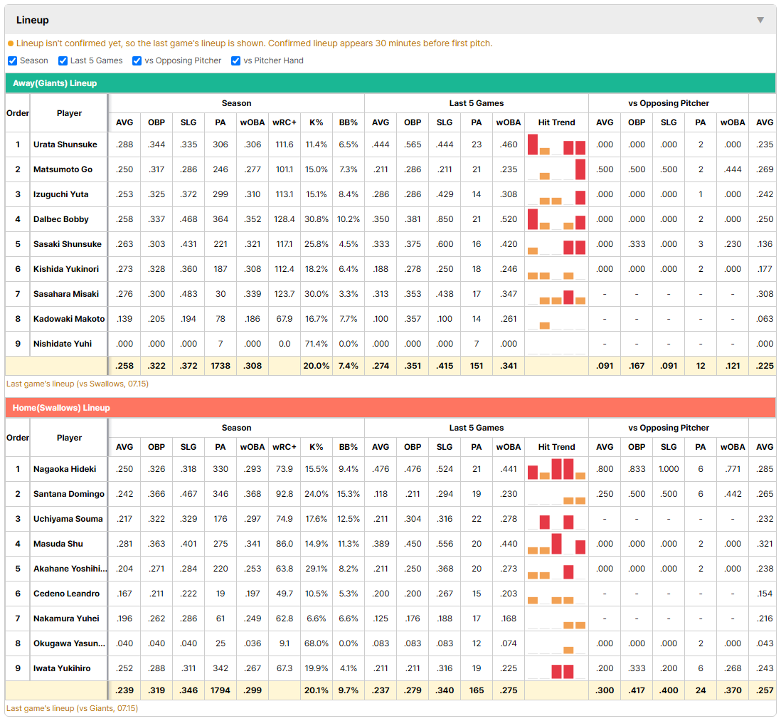Click Matsumoto Go's hit trend chart

pyautogui.click(x=556, y=169)
